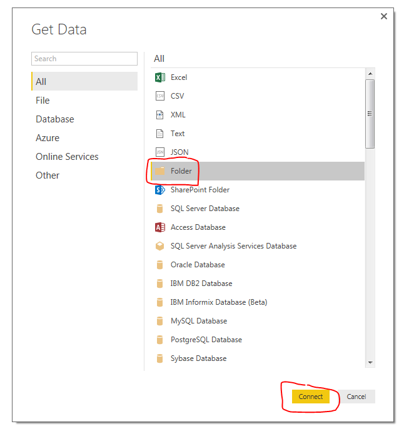
Task: Select the JSON text label
Action: (179, 152)
